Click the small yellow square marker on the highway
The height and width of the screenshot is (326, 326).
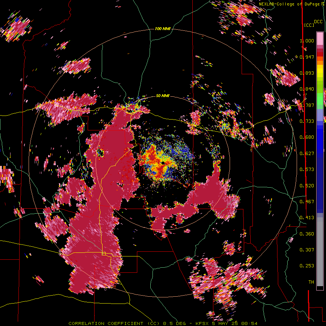(104, 254)
